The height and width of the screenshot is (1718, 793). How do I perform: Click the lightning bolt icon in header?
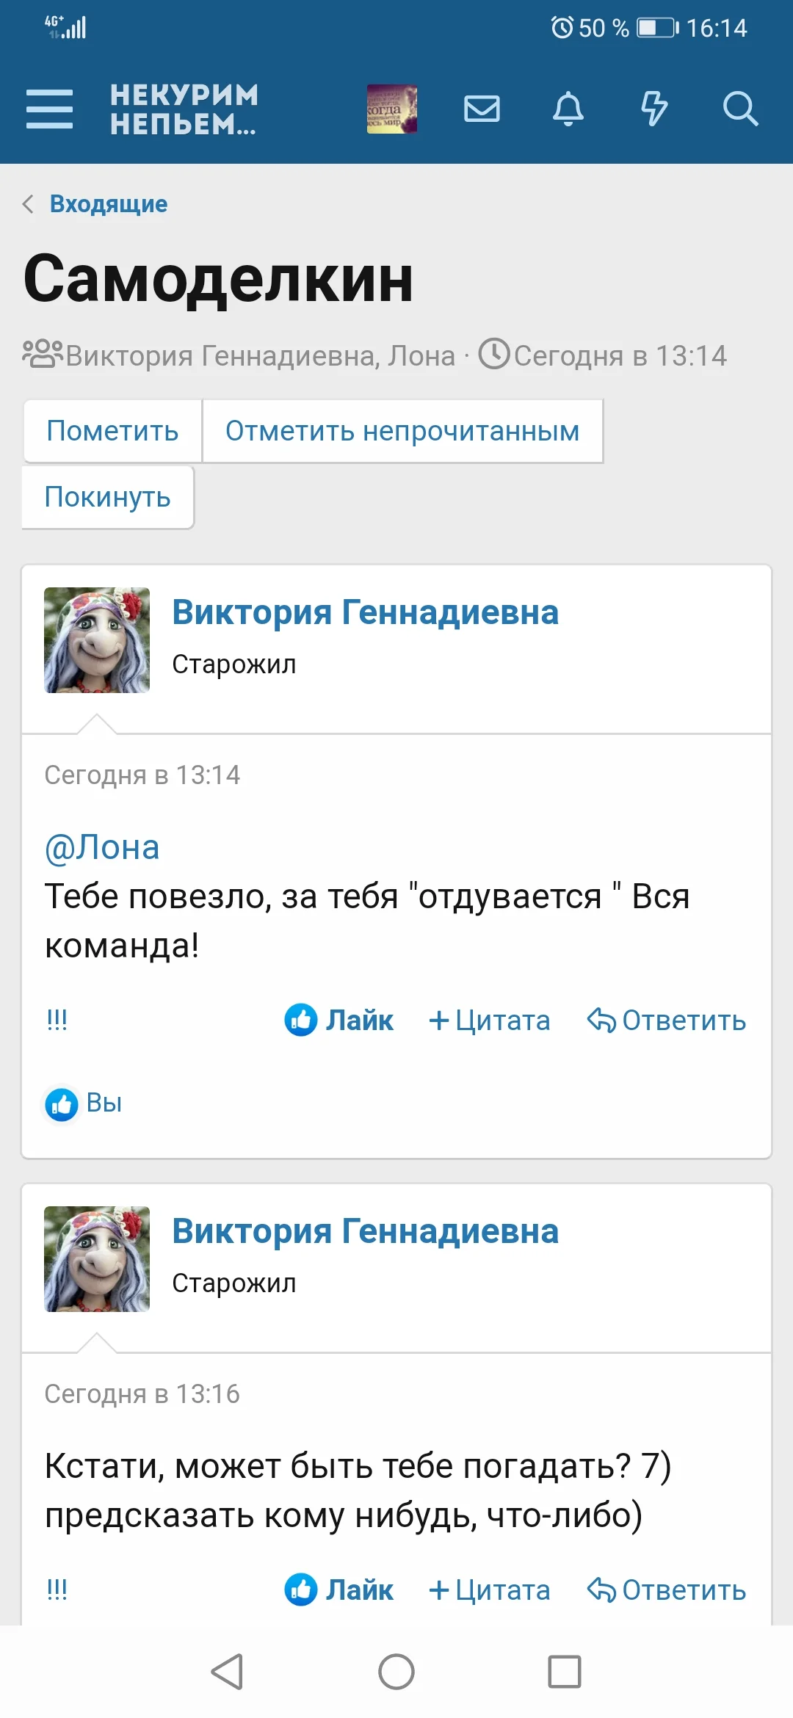tap(653, 109)
